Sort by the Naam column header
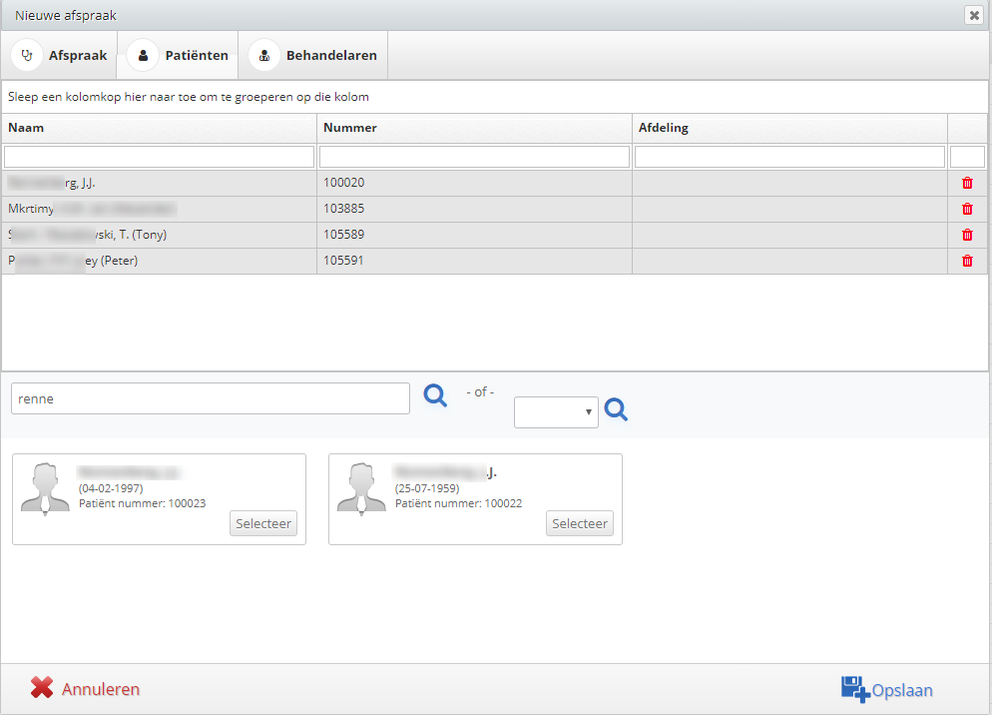 pos(160,128)
